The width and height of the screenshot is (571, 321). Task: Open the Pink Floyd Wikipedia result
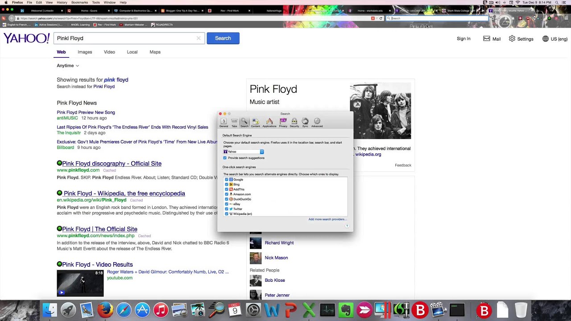pyautogui.click(x=124, y=193)
